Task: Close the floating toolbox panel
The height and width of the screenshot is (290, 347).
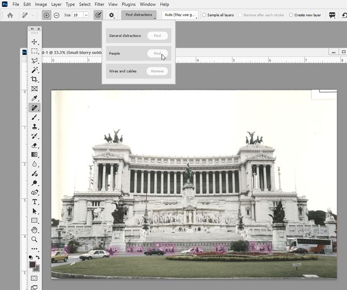Action: point(39,29)
